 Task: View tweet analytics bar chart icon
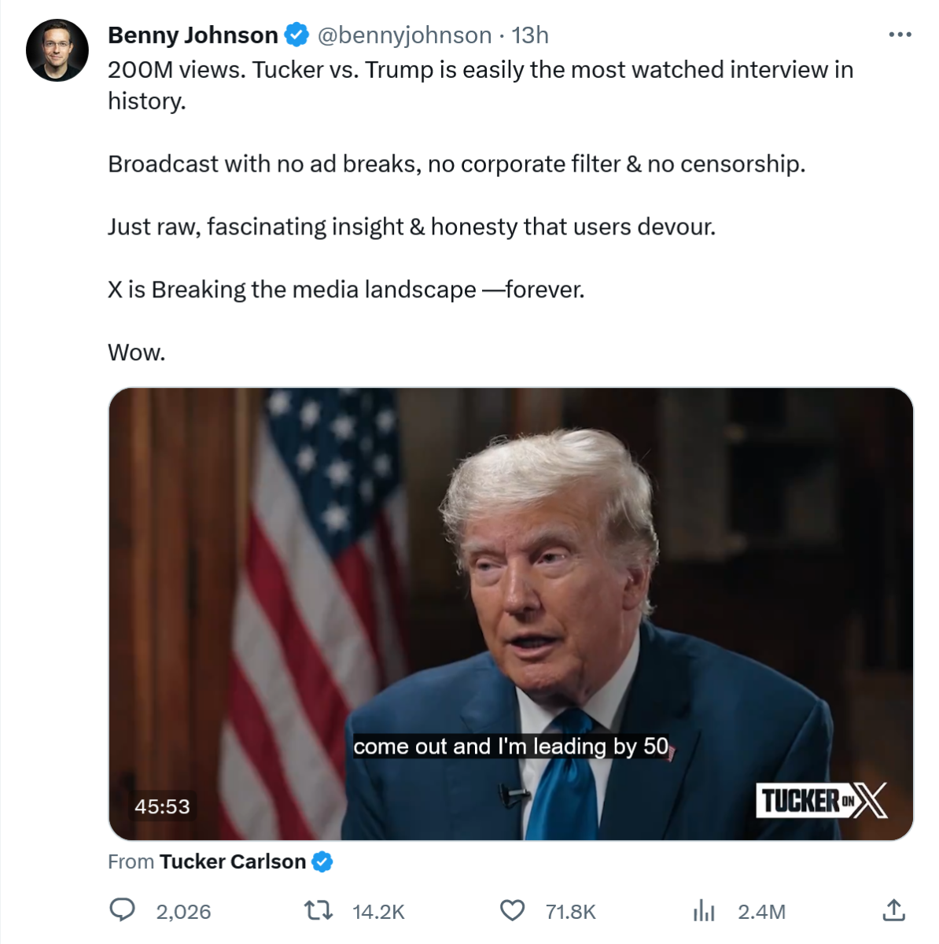pos(704,911)
